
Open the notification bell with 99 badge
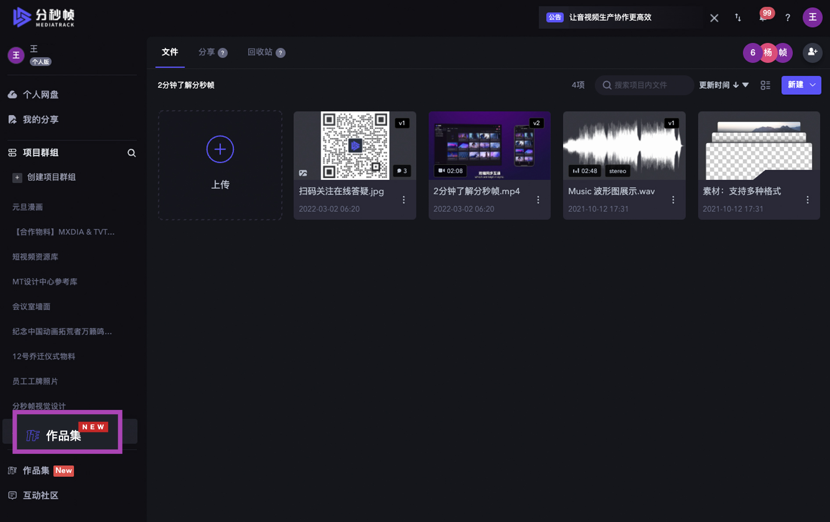coord(763,18)
